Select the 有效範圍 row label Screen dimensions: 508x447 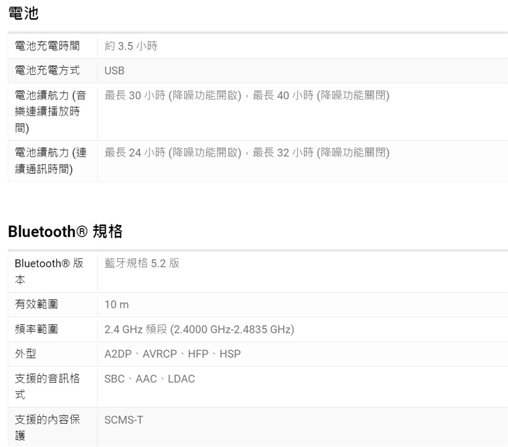pyautogui.click(x=37, y=304)
